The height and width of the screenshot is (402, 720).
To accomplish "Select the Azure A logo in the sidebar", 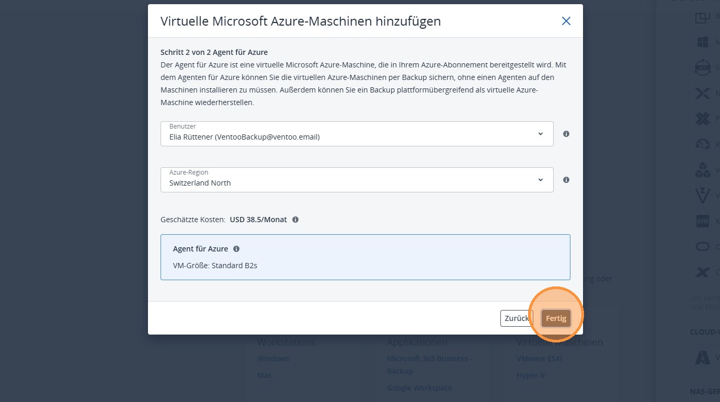I will pyautogui.click(x=702, y=358).
